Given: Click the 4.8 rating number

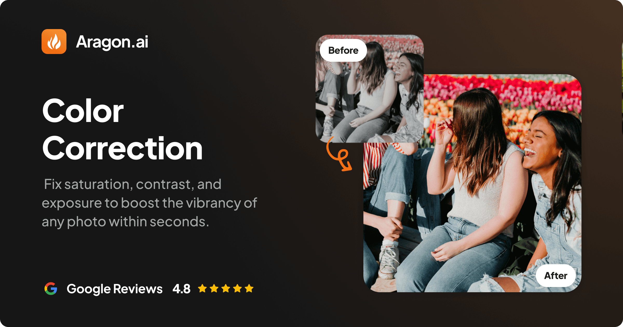Looking at the screenshot, I should click(x=181, y=289).
